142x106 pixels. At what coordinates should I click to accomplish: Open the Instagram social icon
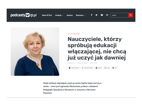click(107, 15)
